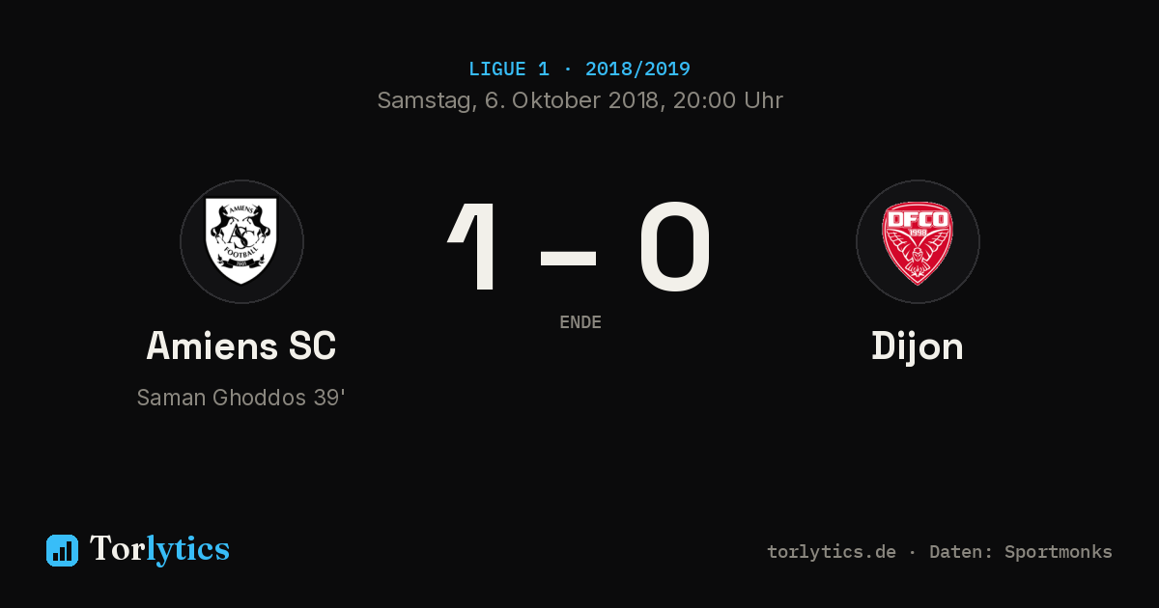The height and width of the screenshot is (608, 1159).
Task: Click the Dijon team name
Action: coord(918,347)
